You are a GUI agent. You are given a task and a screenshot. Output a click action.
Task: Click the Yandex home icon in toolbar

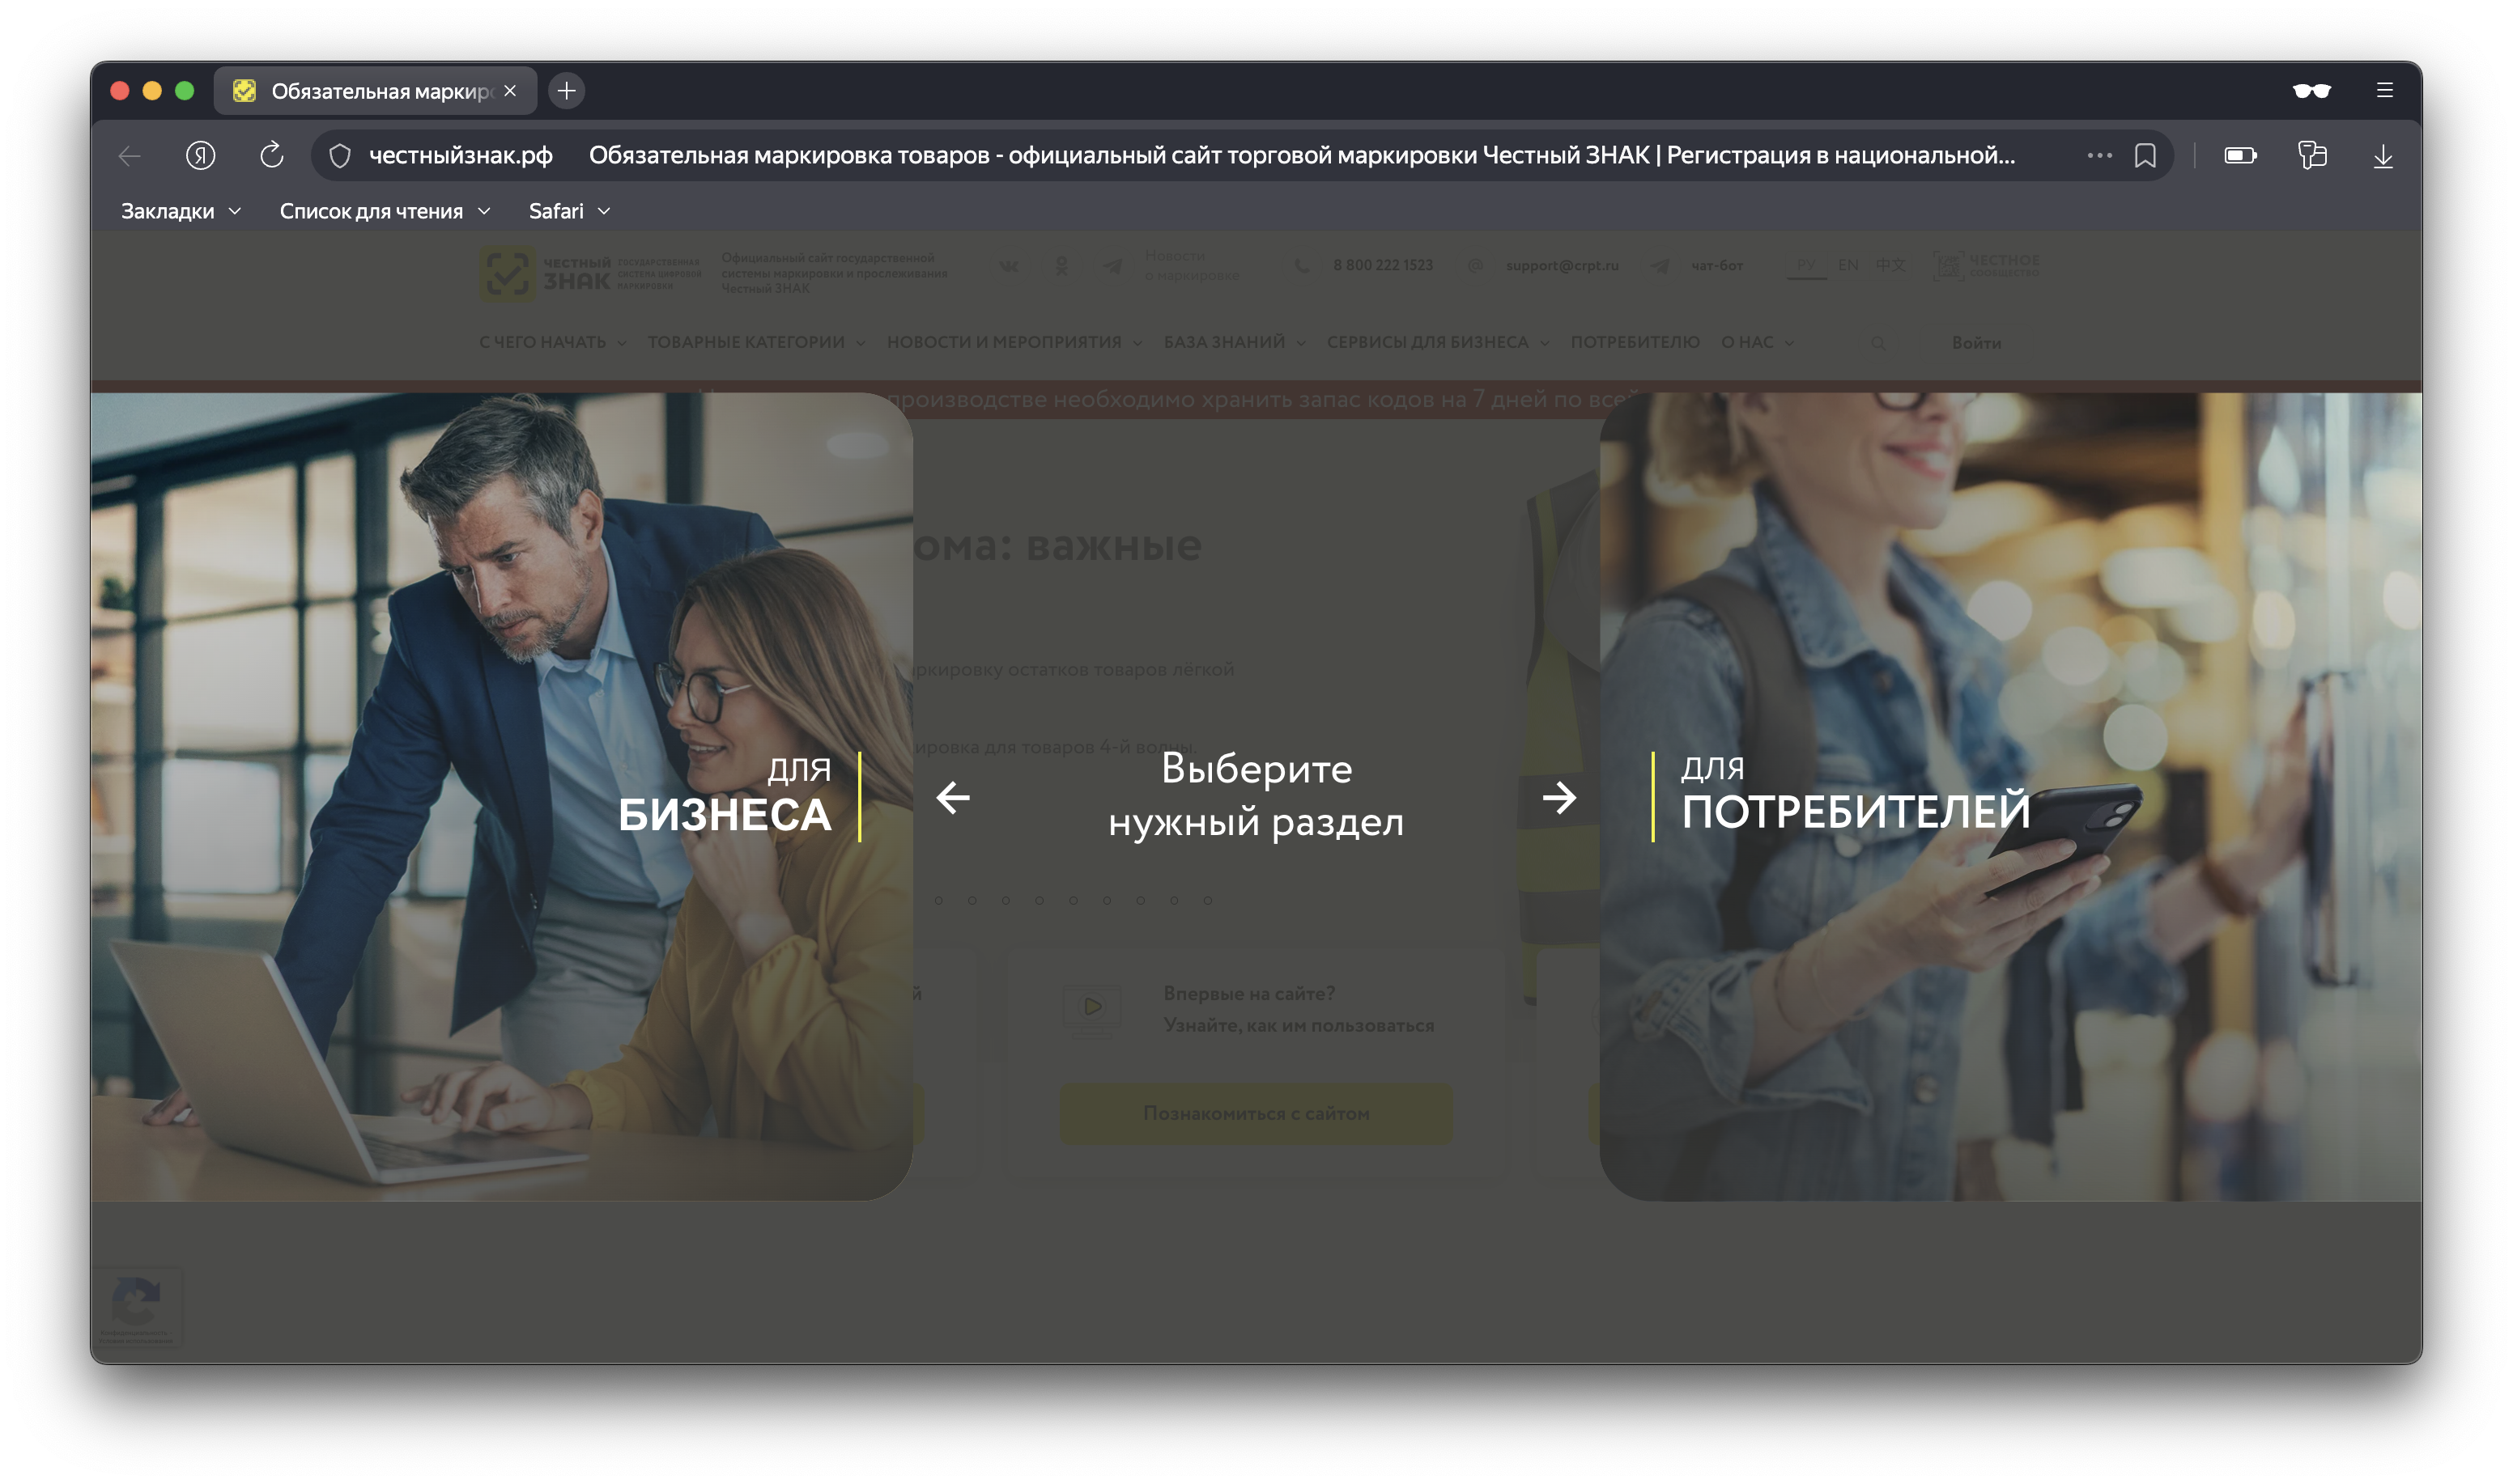tap(200, 155)
